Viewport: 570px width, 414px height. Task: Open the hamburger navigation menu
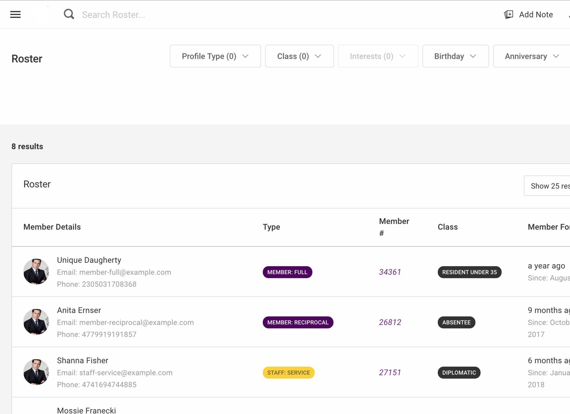pos(15,14)
